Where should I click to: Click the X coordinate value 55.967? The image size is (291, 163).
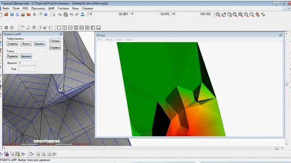pos(123,14)
